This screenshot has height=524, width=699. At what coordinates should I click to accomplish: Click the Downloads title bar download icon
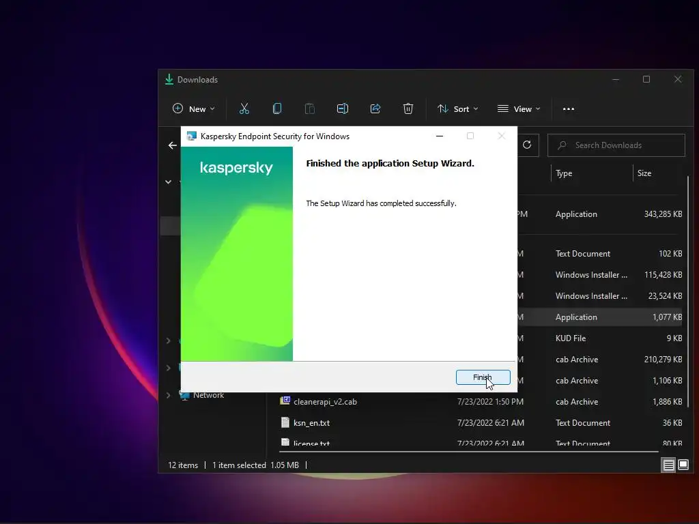(169, 80)
